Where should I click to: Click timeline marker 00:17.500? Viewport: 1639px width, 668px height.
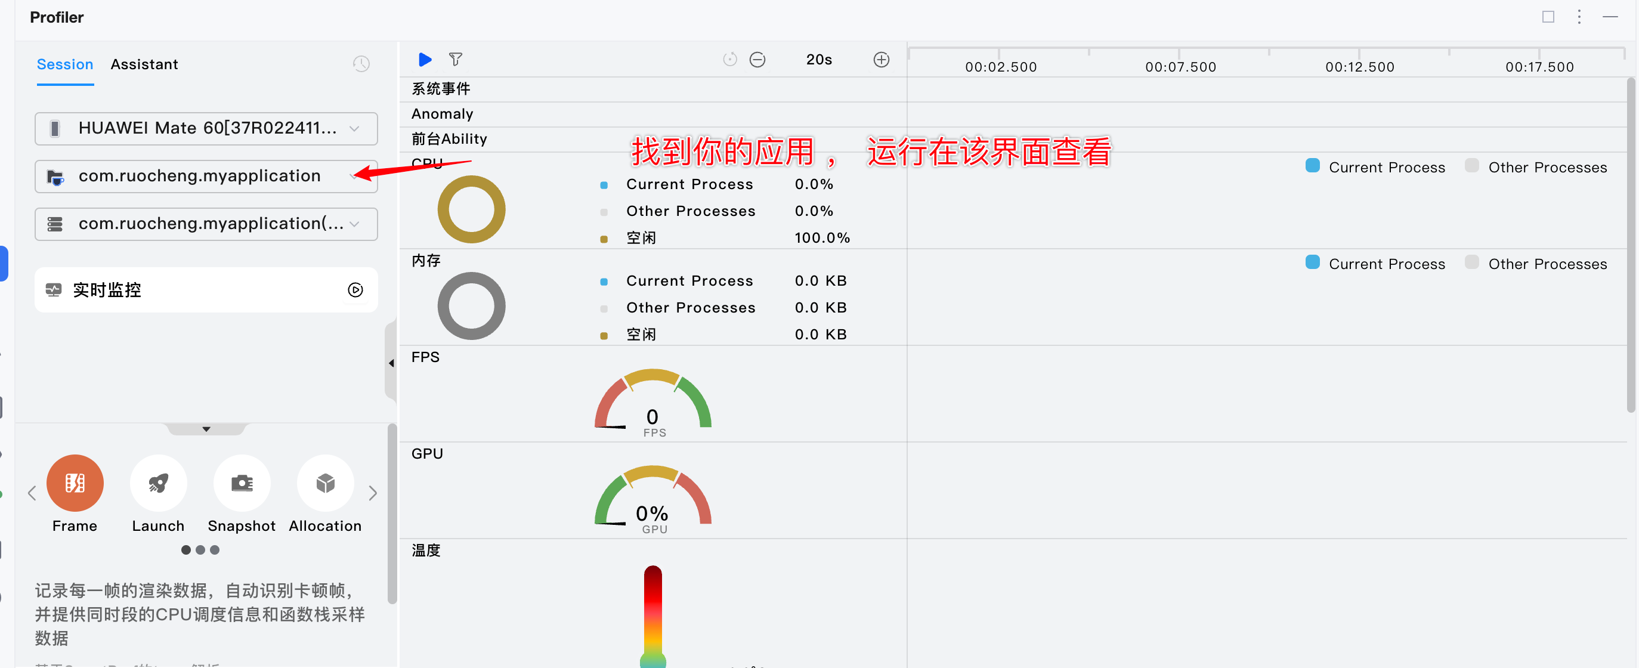(x=1539, y=67)
